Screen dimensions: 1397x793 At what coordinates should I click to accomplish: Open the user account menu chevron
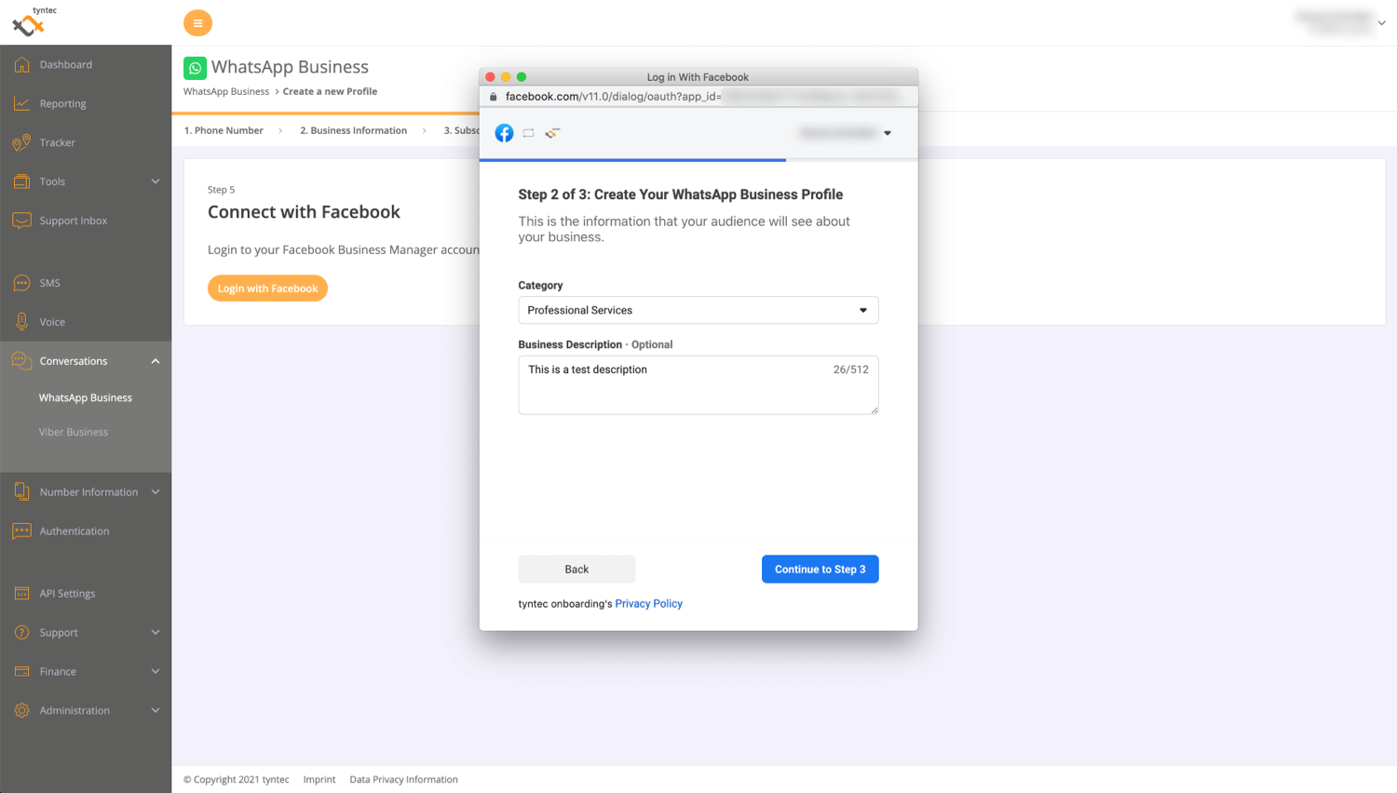click(1381, 23)
